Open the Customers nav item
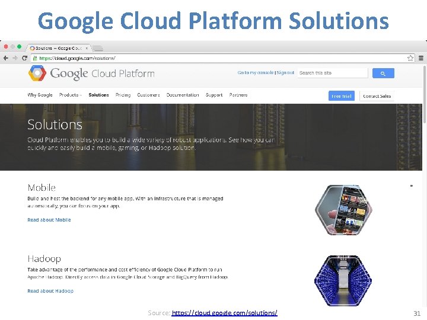Image resolution: width=427 pixels, height=320 pixels. click(148, 95)
